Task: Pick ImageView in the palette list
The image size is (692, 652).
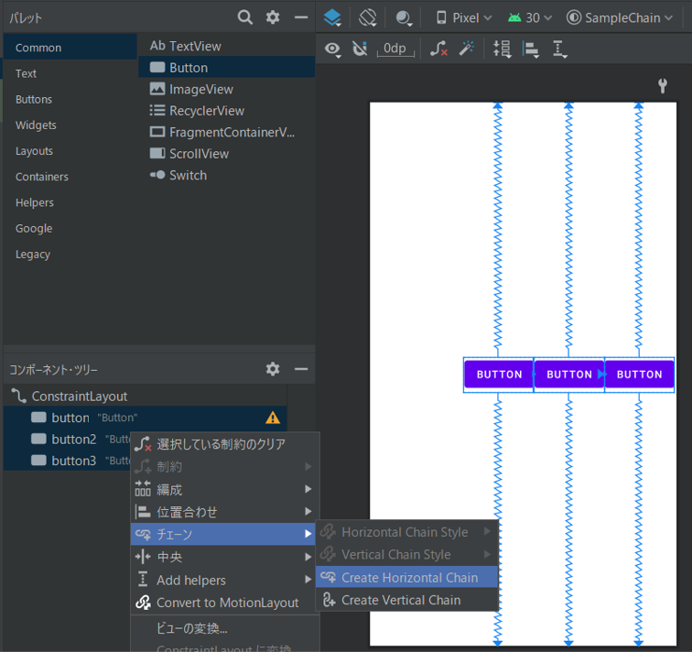Action: pyautogui.click(x=227, y=89)
